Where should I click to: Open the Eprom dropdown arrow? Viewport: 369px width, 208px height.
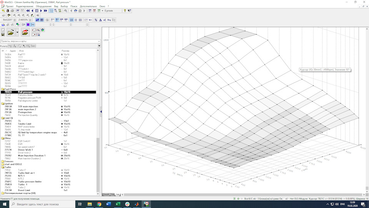tap(102, 11)
